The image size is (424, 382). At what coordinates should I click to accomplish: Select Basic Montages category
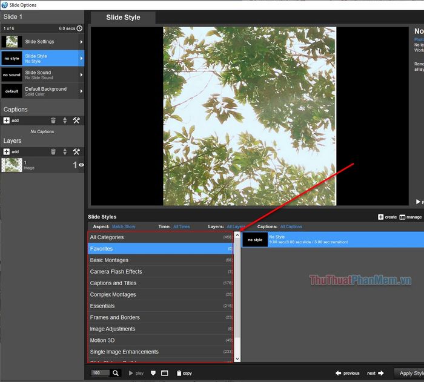click(161, 260)
